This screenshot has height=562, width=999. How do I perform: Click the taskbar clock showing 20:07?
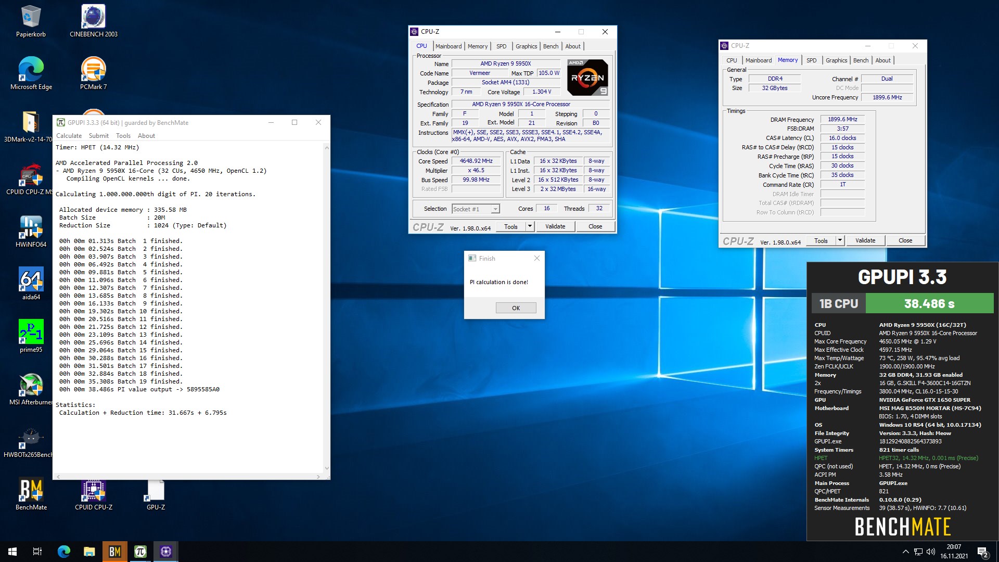pyautogui.click(x=954, y=552)
